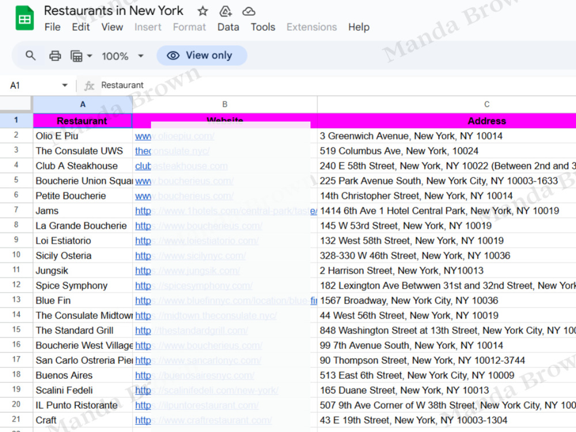Open the Format menu
The image size is (576, 432).
pos(190,27)
